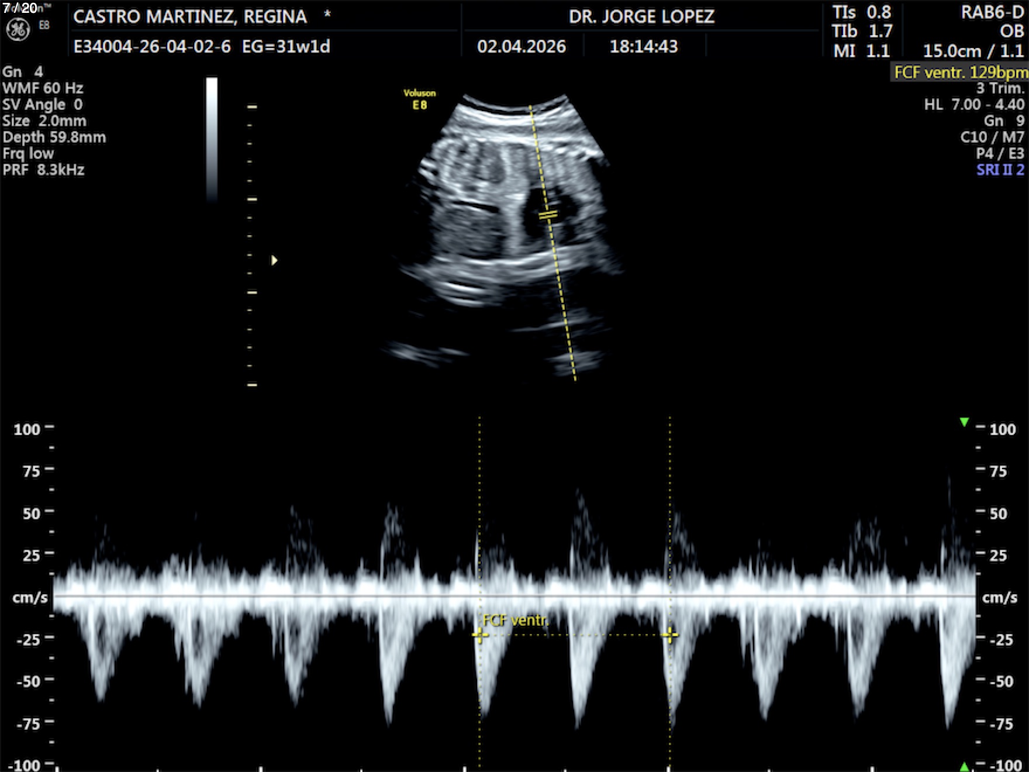The height and width of the screenshot is (772, 1029).
Task: Select the right FCF ventr. caliper cross
Action: [x=669, y=635]
